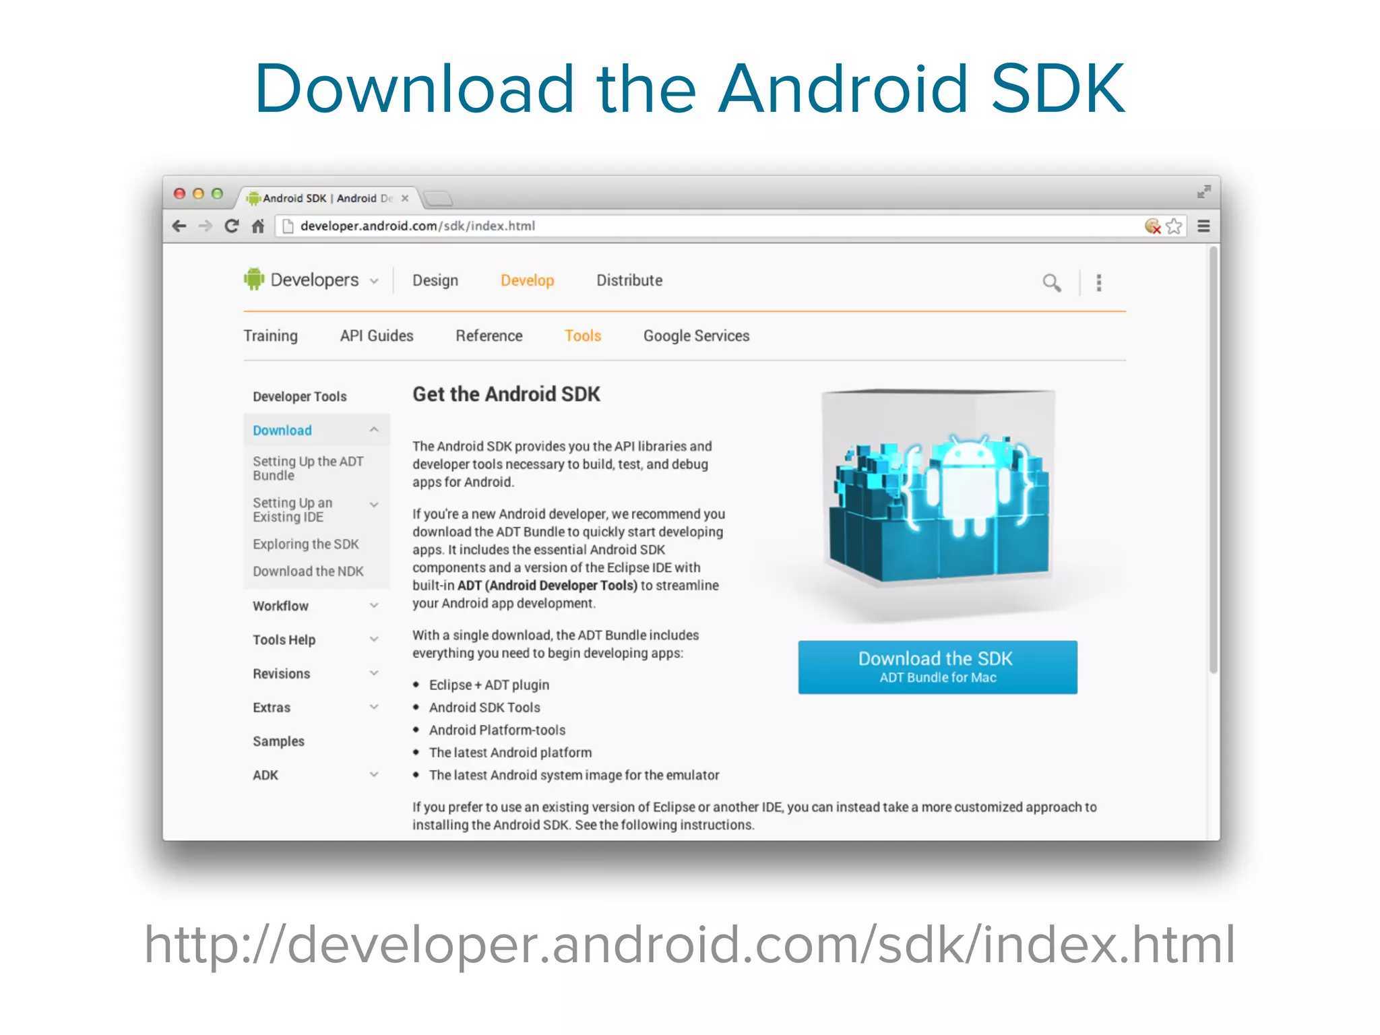The image size is (1380, 1035).
Task: Expand the Developers dropdown chevron
Action: click(x=374, y=281)
